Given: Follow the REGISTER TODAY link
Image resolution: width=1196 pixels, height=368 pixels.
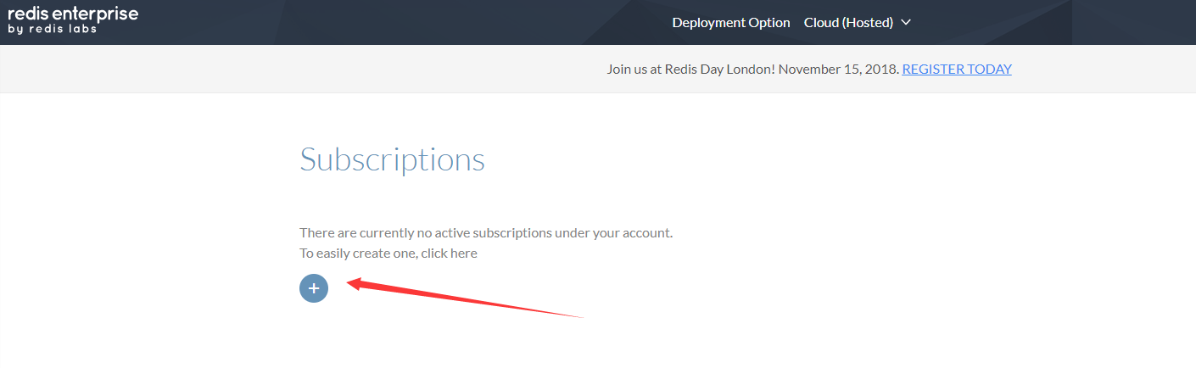Looking at the screenshot, I should point(957,70).
